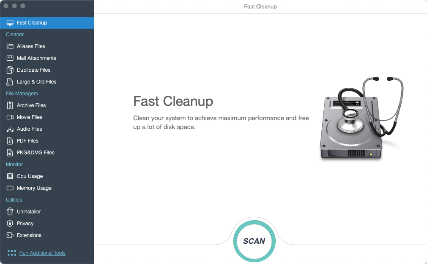427x264 pixels.
Task: Open Extensions using its plug icon
Action: pyautogui.click(x=10, y=235)
